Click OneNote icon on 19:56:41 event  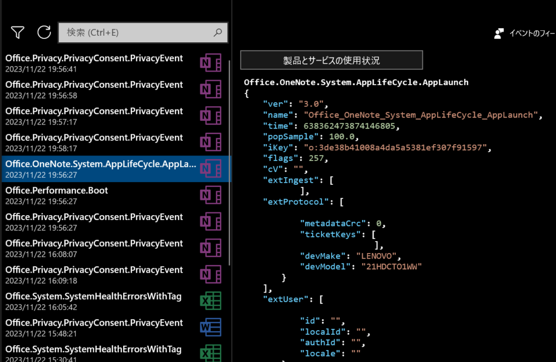211,63
